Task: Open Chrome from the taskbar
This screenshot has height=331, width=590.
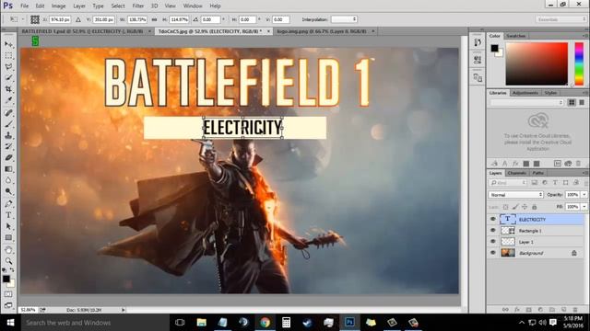Action: point(265,323)
